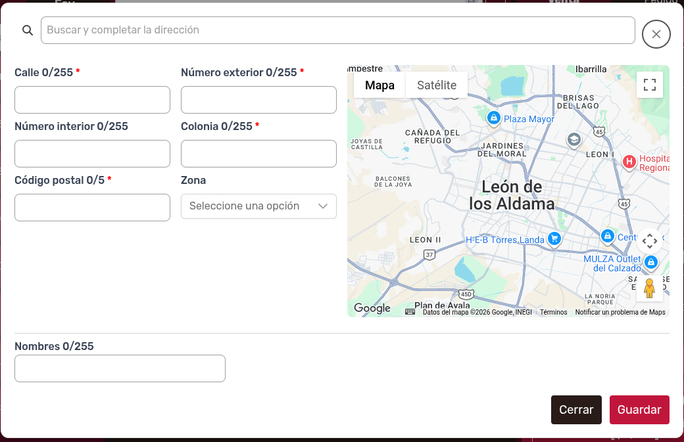Click the Plaza Mayor map label
The height and width of the screenshot is (442, 684).
coord(529,119)
